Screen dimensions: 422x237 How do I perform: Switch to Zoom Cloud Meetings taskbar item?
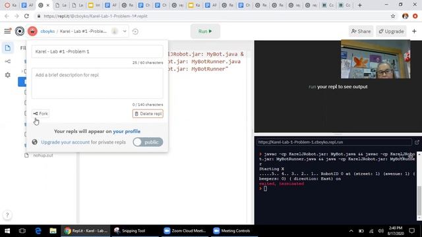(x=185, y=231)
